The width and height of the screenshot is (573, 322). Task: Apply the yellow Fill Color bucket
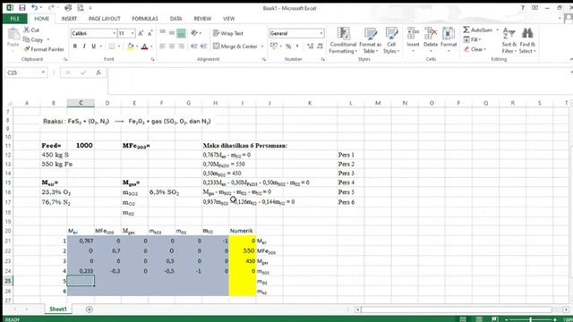130,47
